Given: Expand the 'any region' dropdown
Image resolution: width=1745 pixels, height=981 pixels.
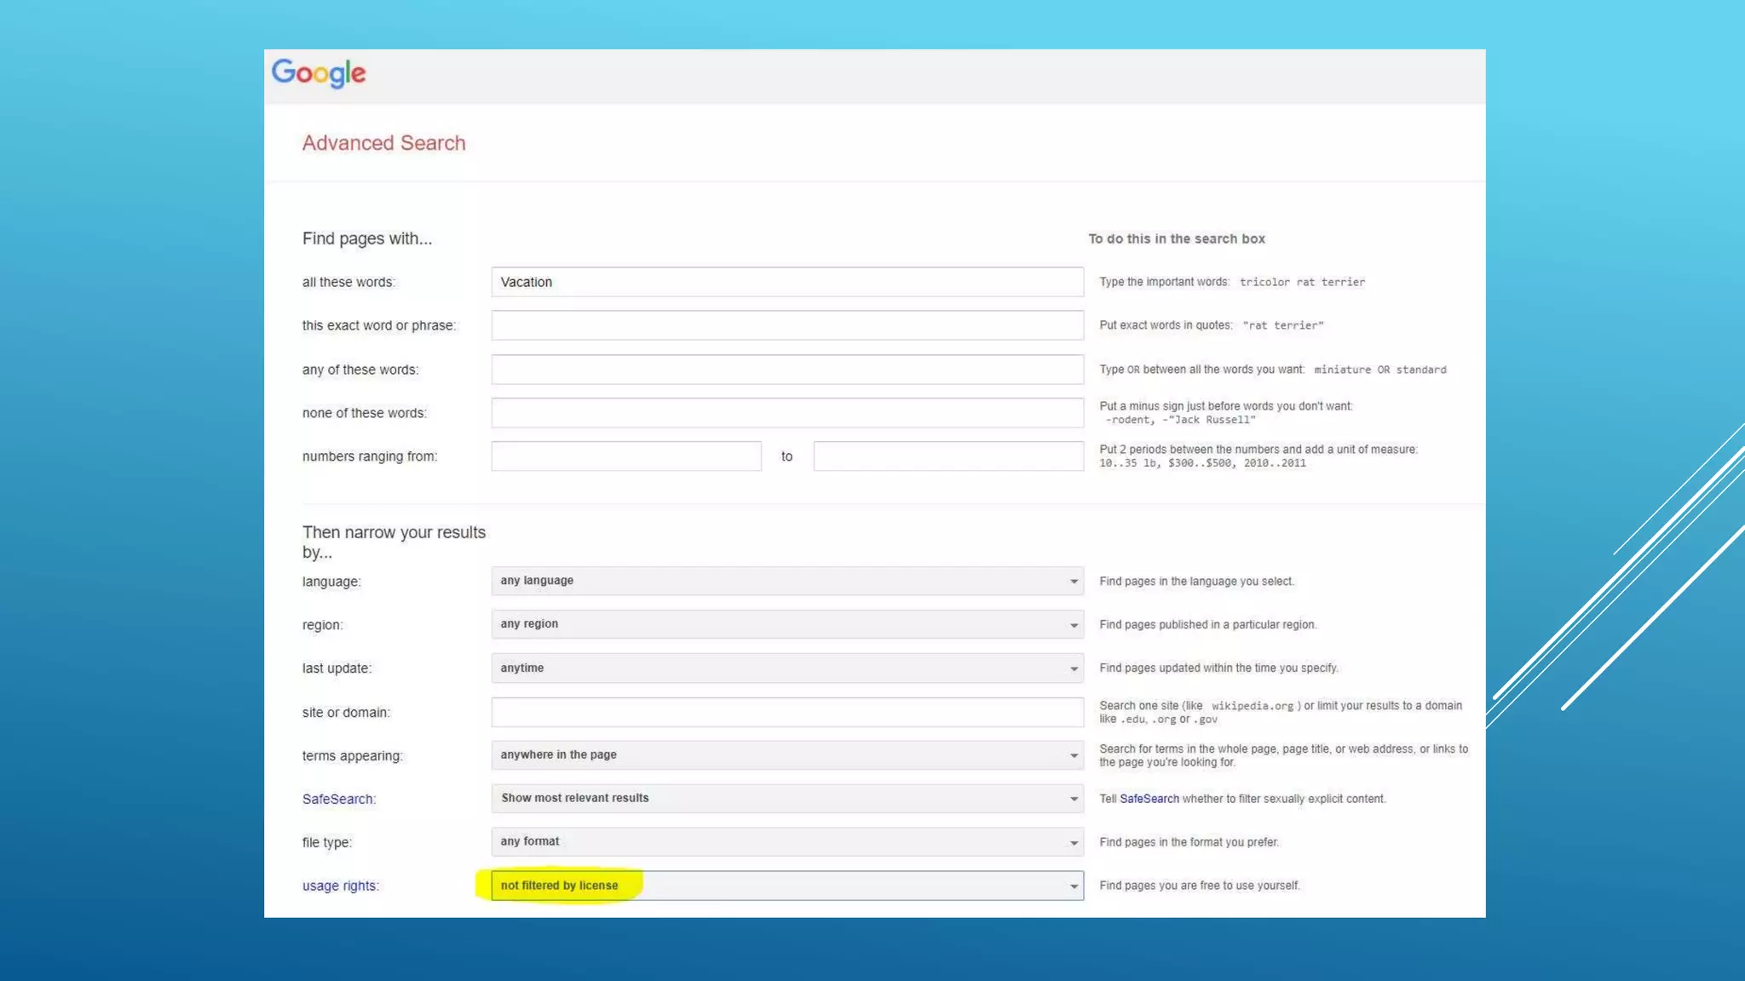Looking at the screenshot, I should pyautogui.click(x=786, y=624).
